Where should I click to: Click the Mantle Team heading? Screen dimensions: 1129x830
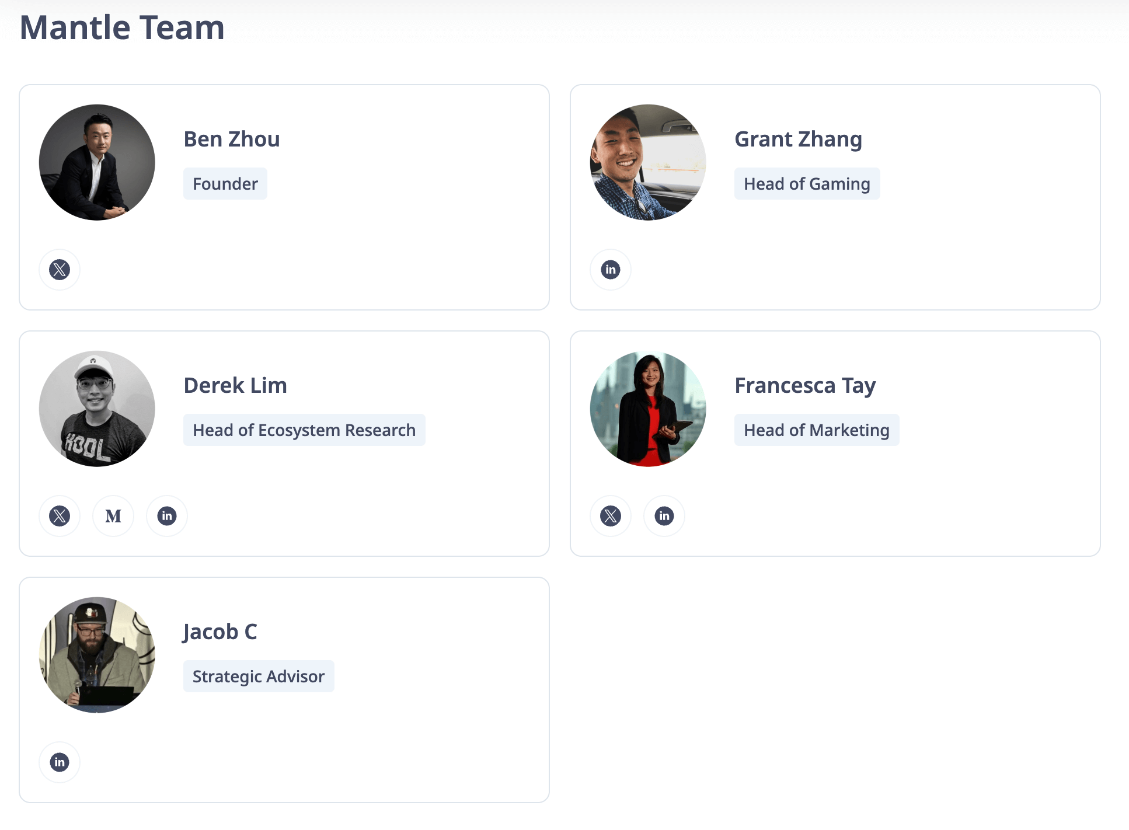122,27
